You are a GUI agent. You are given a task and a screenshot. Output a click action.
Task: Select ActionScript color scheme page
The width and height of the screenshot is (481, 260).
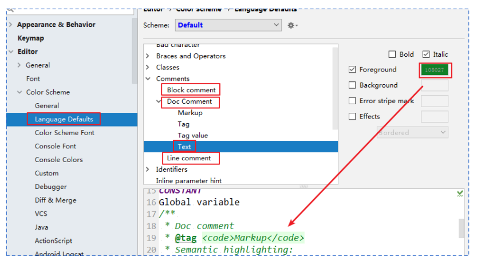coord(53,241)
